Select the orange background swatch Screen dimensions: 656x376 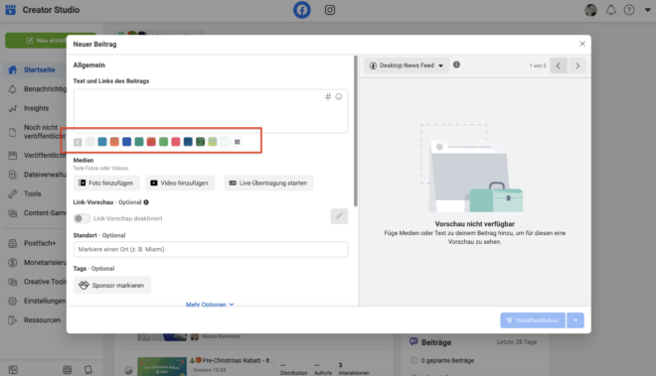point(114,142)
